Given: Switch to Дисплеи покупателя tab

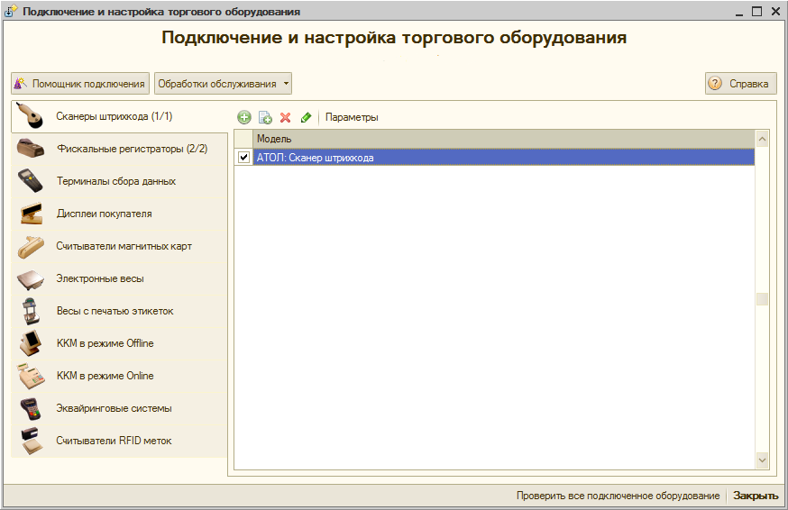Looking at the screenshot, I should (104, 214).
